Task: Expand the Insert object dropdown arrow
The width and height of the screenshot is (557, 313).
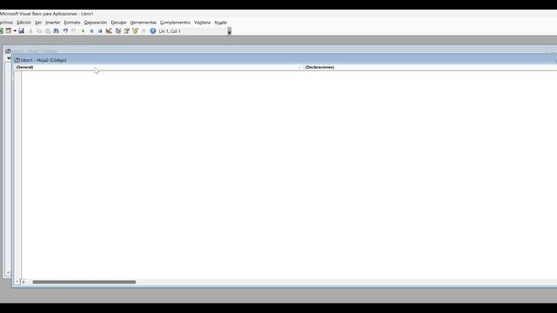Action: pyautogui.click(x=15, y=31)
